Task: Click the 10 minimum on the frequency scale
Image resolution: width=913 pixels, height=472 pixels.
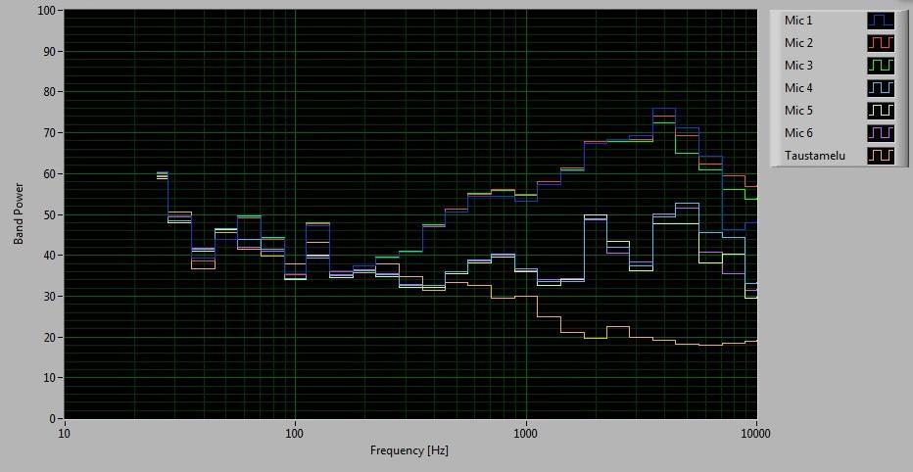Action: click(x=65, y=433)
